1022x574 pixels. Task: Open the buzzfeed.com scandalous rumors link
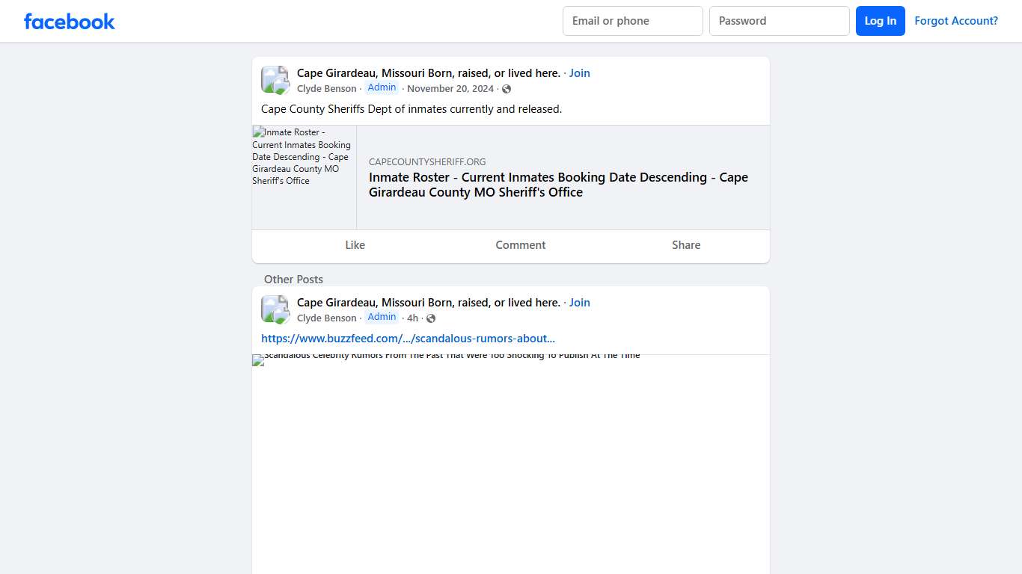(x=408, y=339)
